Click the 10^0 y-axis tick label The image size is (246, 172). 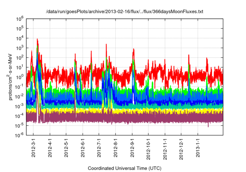pos(20,76)
